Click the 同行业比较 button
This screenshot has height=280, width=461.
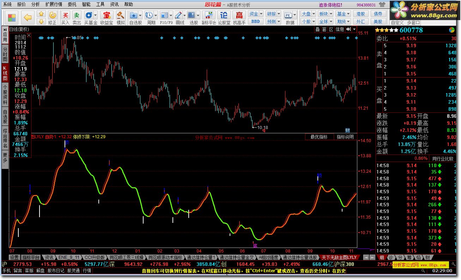point(443,159)
